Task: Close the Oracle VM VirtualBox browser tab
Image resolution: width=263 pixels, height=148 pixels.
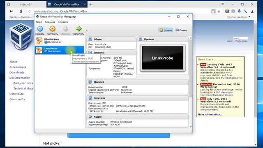Action: pyautogui.click(x=85, y=5)
